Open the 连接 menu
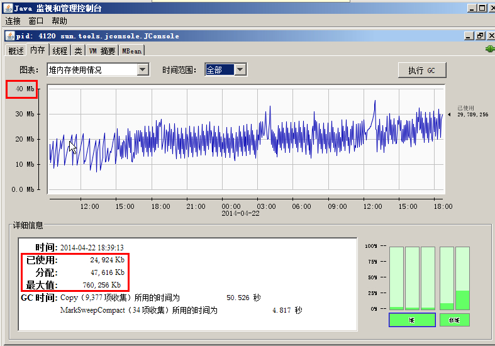Viewport: 495px width, 346px height. [x=13, y=21]
